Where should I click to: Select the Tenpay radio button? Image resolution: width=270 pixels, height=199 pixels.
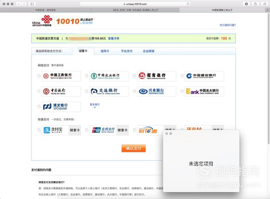pyautogui.click(x=134, y=130)
